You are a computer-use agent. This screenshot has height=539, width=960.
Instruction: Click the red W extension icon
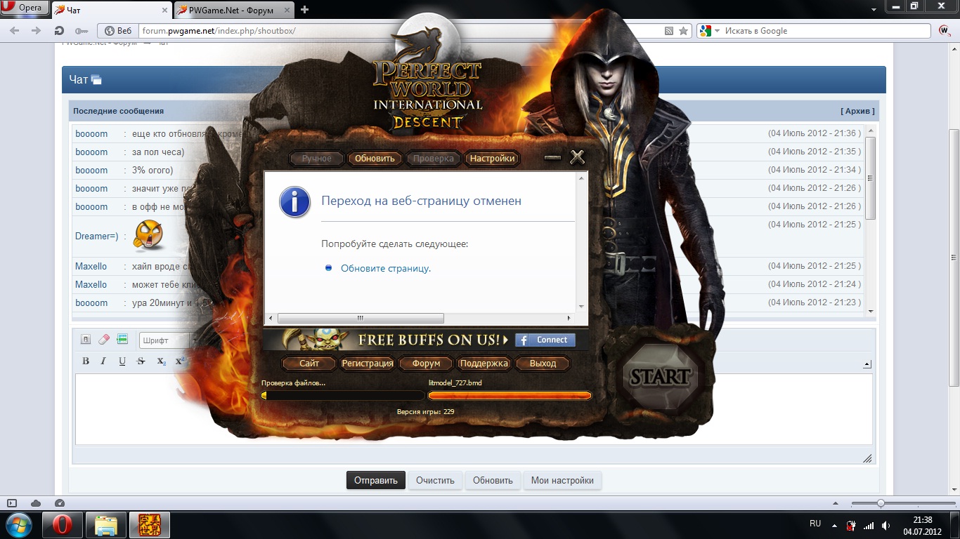945,31
